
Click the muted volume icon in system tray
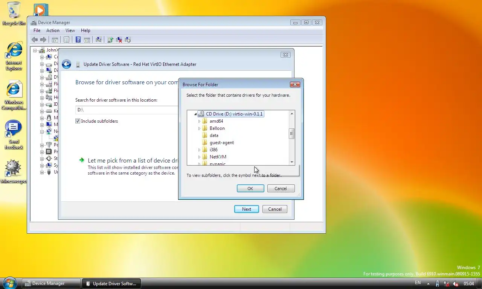[455, 283]
